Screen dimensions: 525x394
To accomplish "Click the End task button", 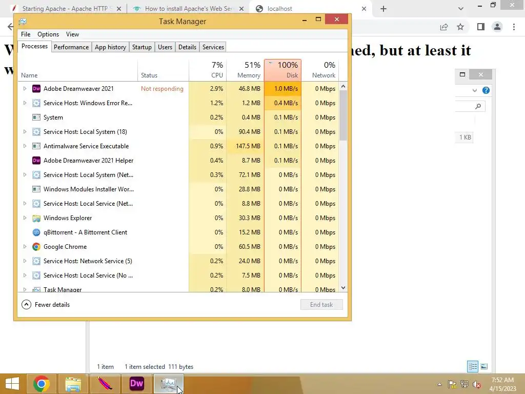I will (321, 305).
